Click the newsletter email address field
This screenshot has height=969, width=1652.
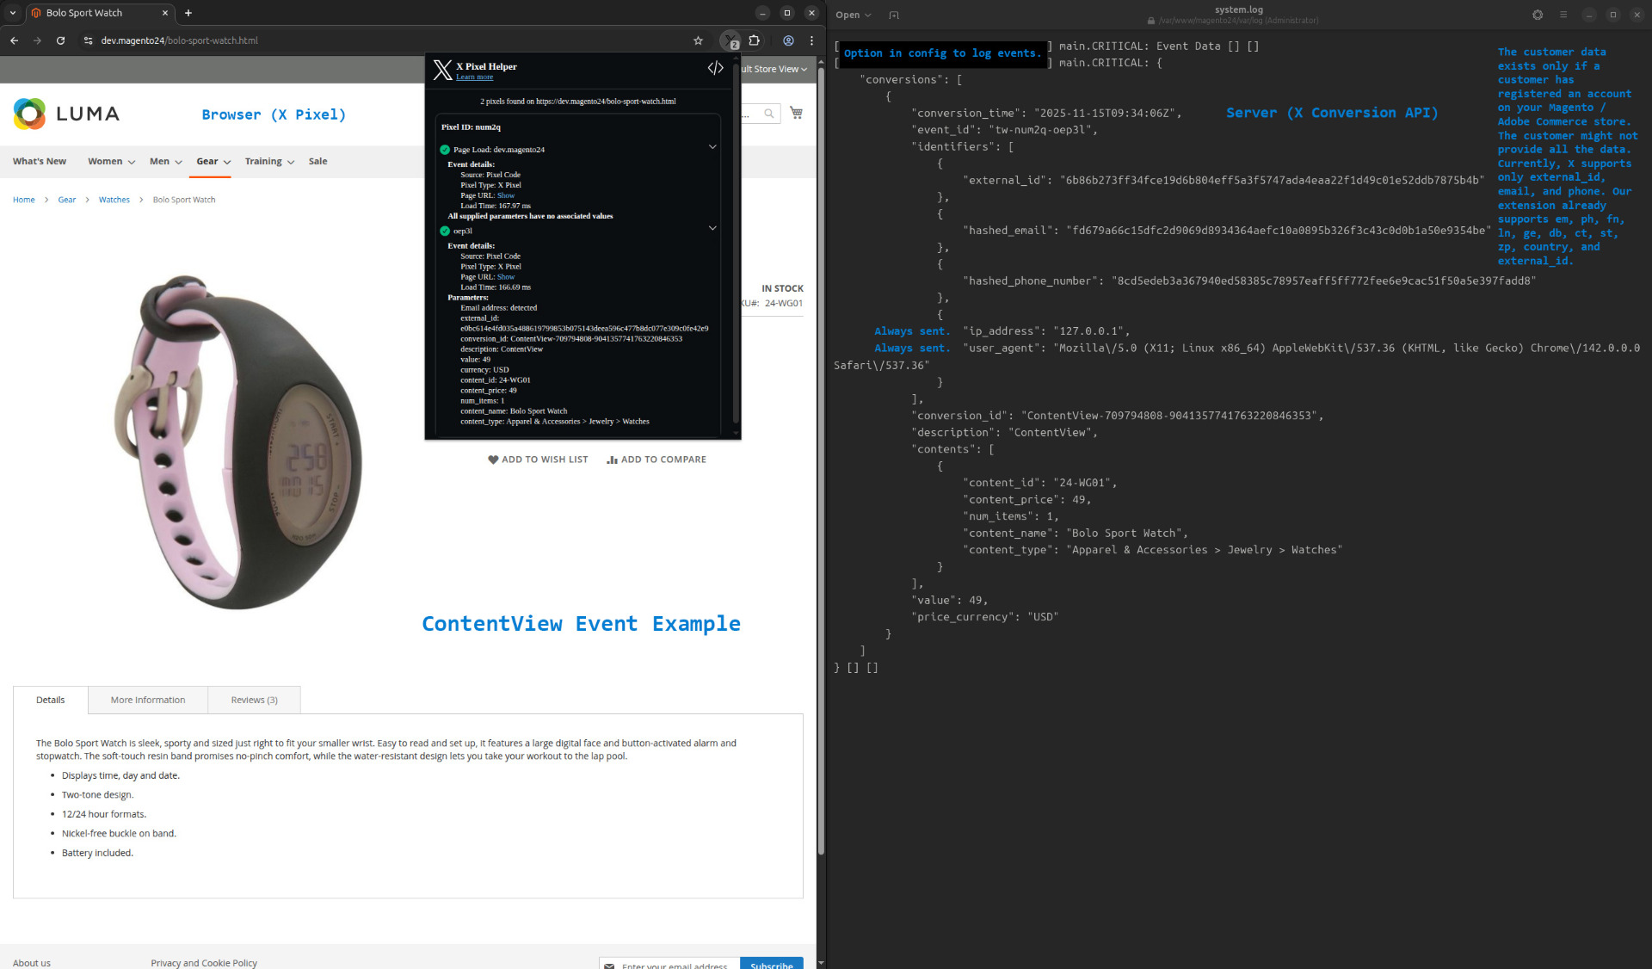(x=669, y=964)
